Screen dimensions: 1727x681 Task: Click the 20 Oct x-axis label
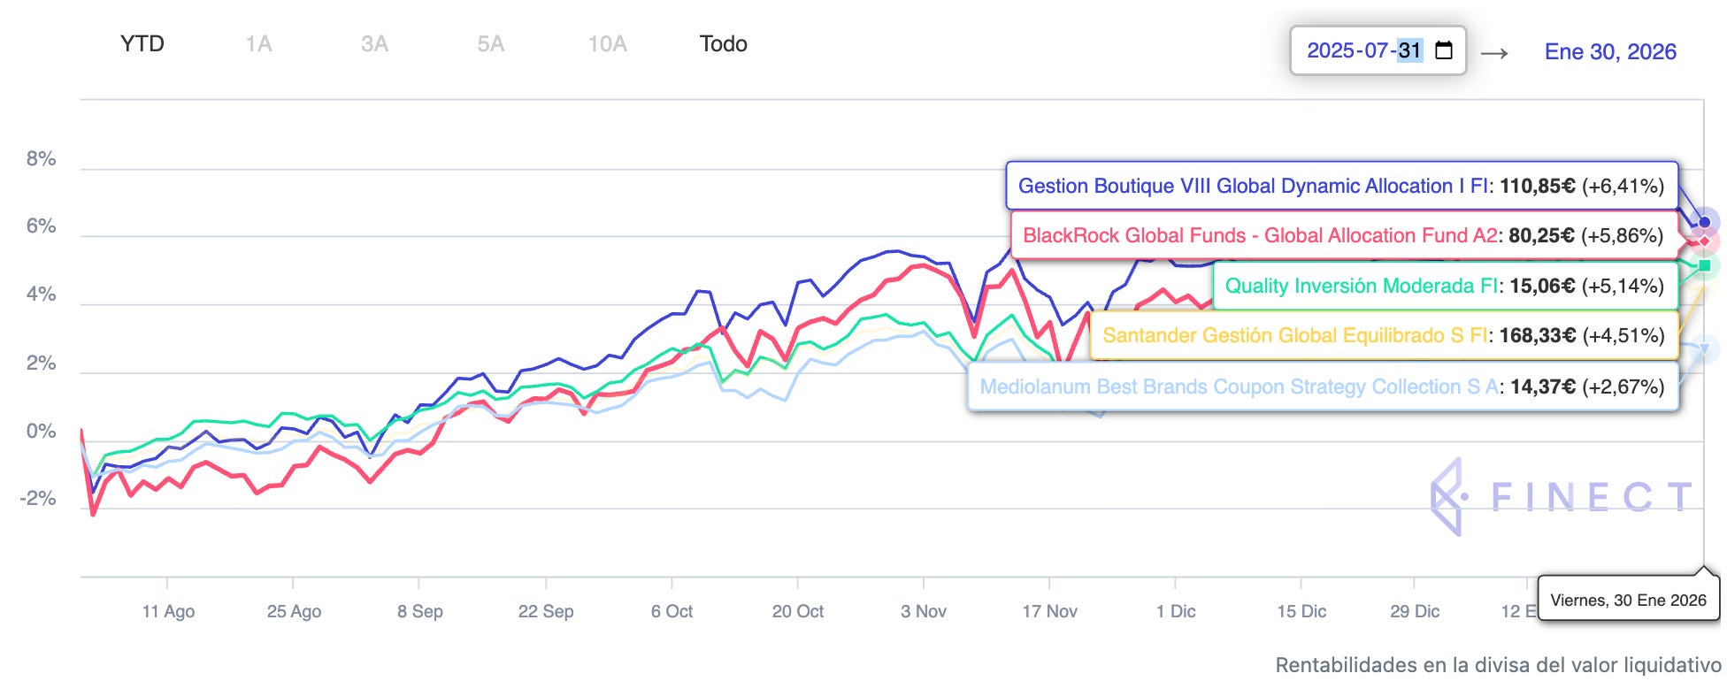pyautogui.click(x=797, y=611)
